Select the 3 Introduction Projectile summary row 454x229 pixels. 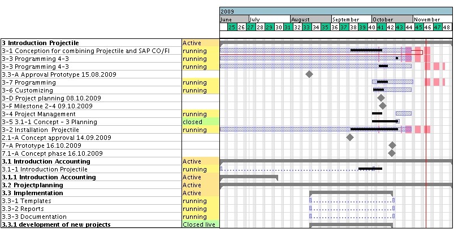click(x=90, y=43)
